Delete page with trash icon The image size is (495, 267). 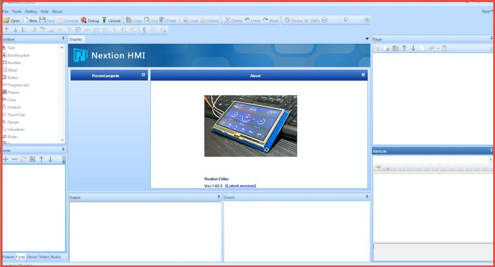445,48
